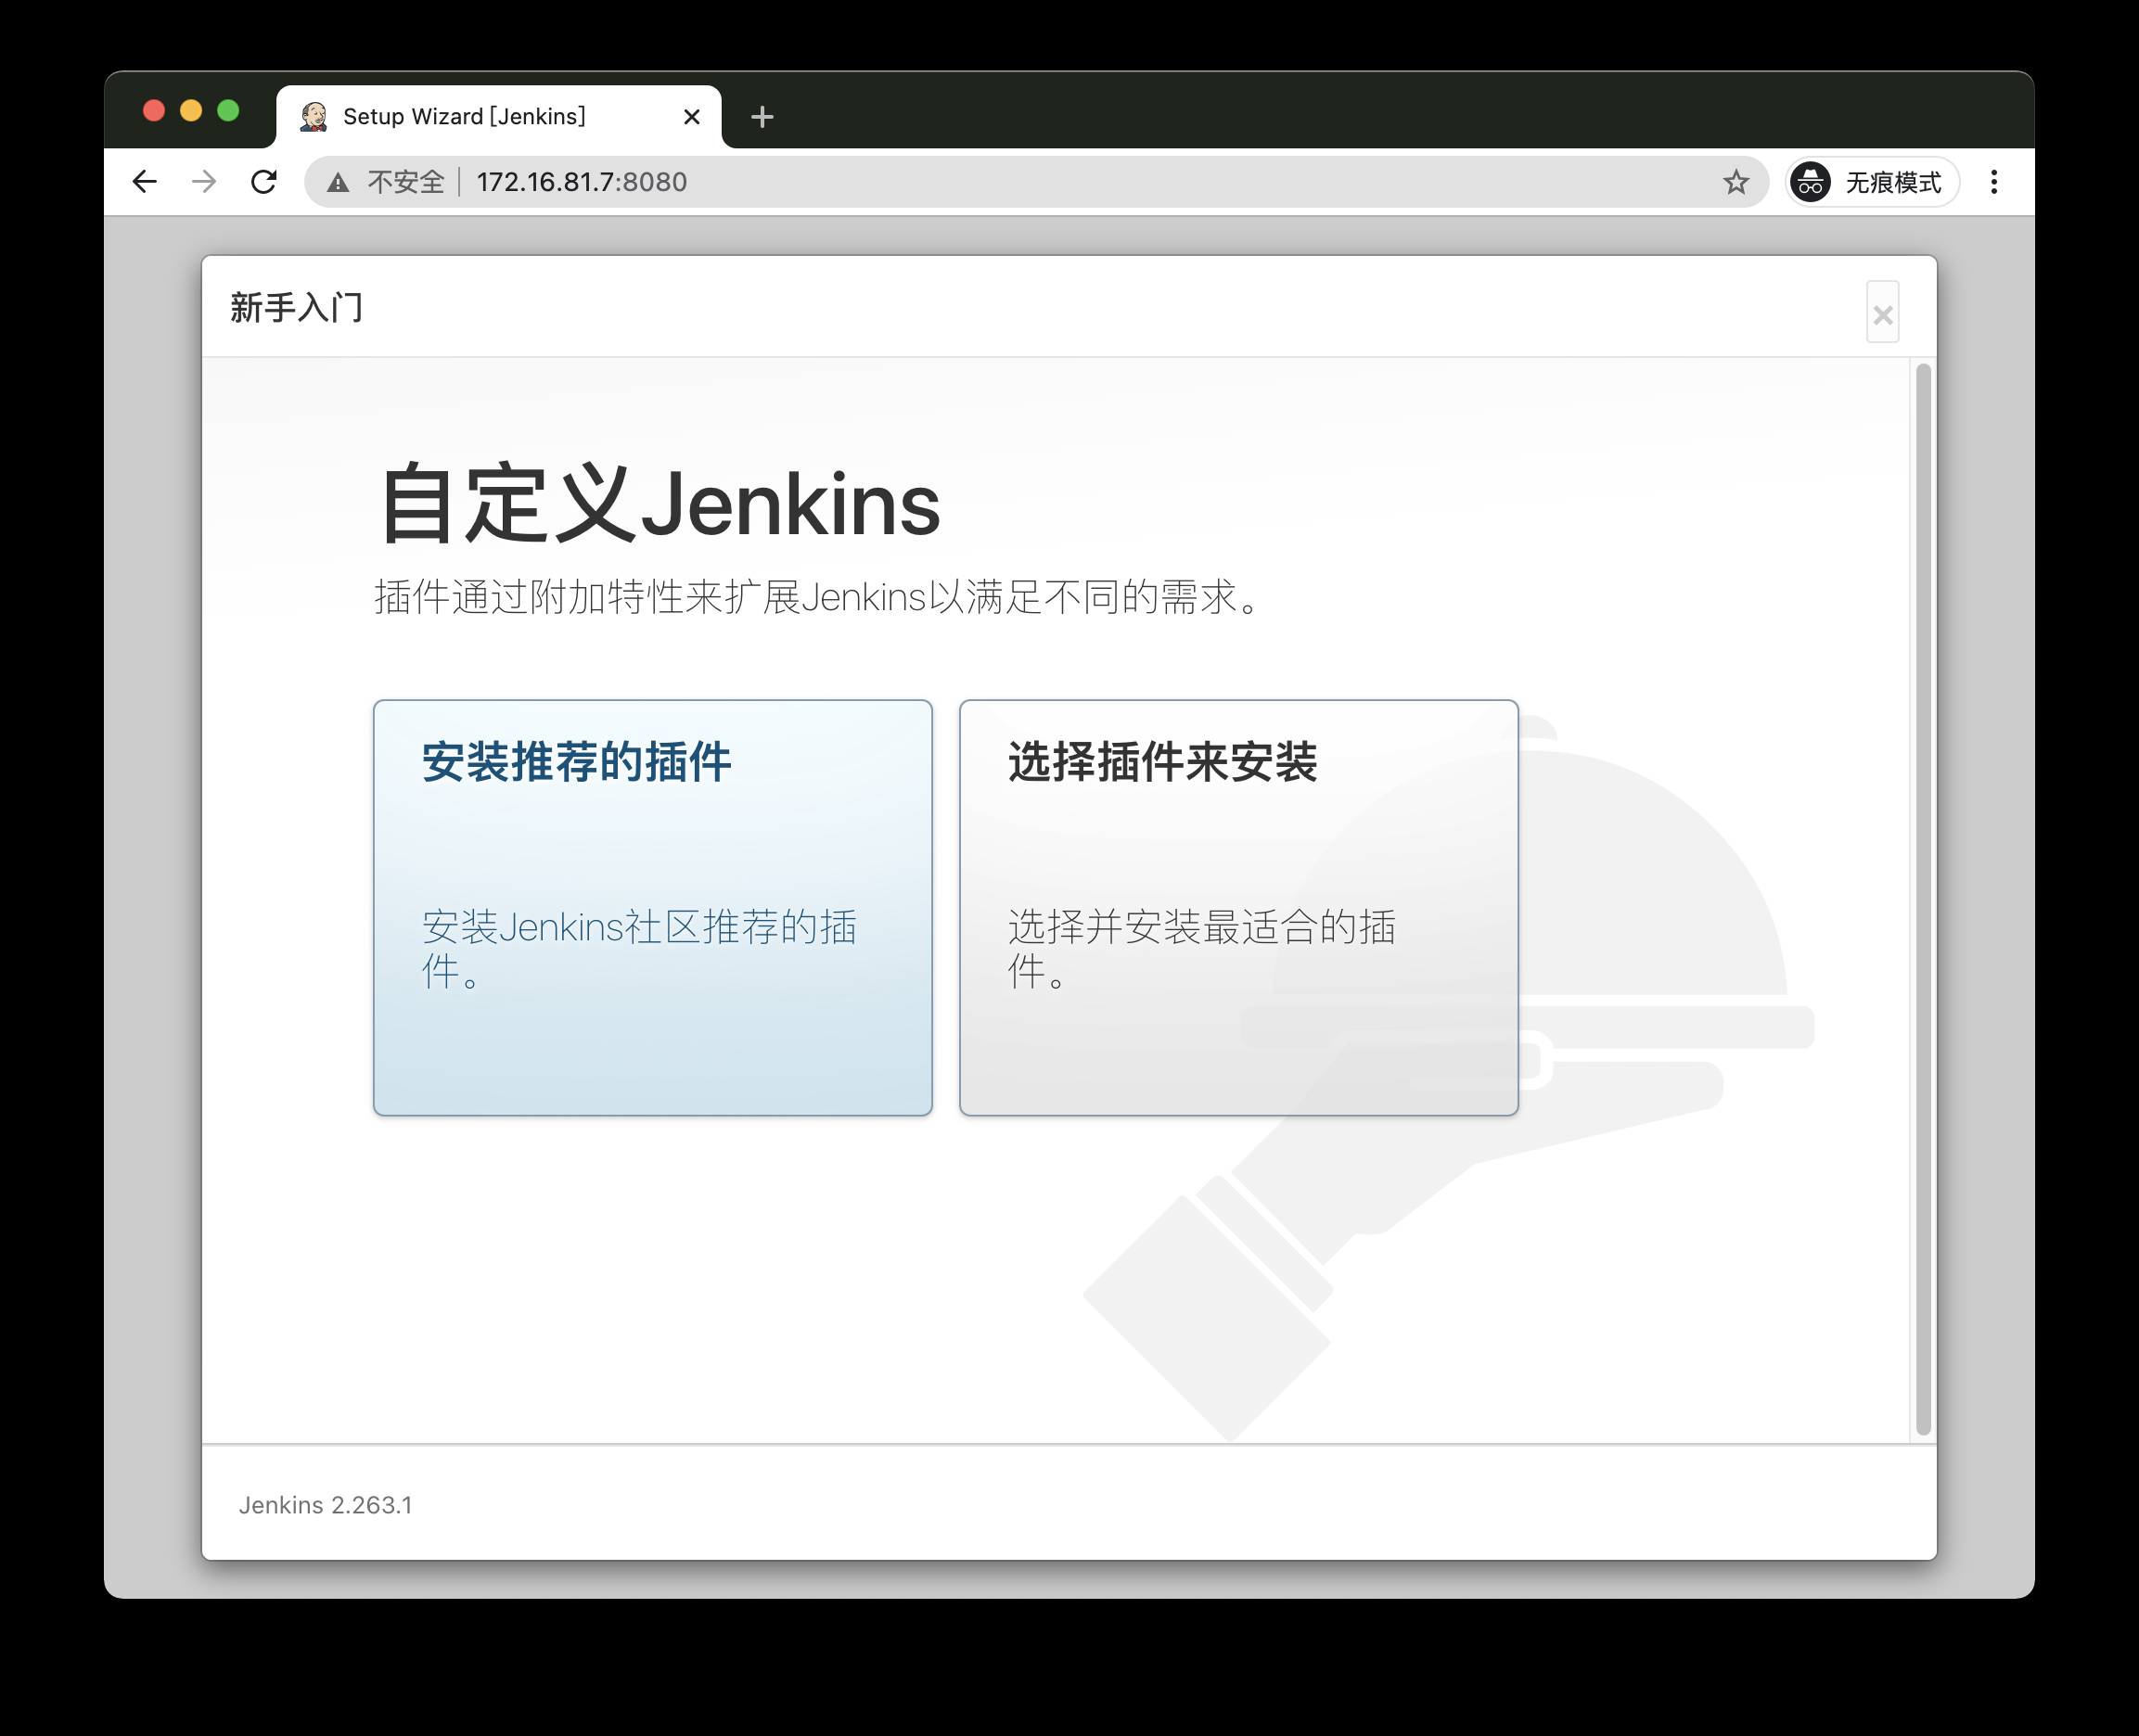
Task: Click the Jenkins favicon in tab
Action: pyautogui.click(x=314, y=117)
